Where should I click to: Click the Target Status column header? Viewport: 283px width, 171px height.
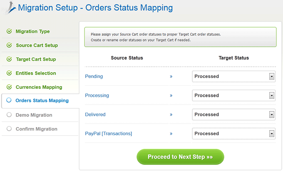(x=234, y=58)
